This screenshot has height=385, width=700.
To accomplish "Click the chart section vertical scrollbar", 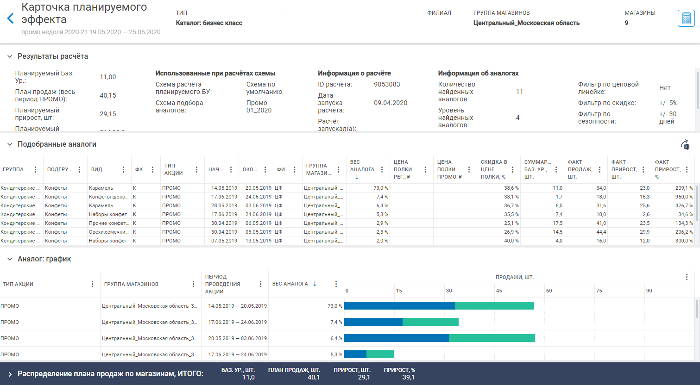I will [x=697, y=309].
